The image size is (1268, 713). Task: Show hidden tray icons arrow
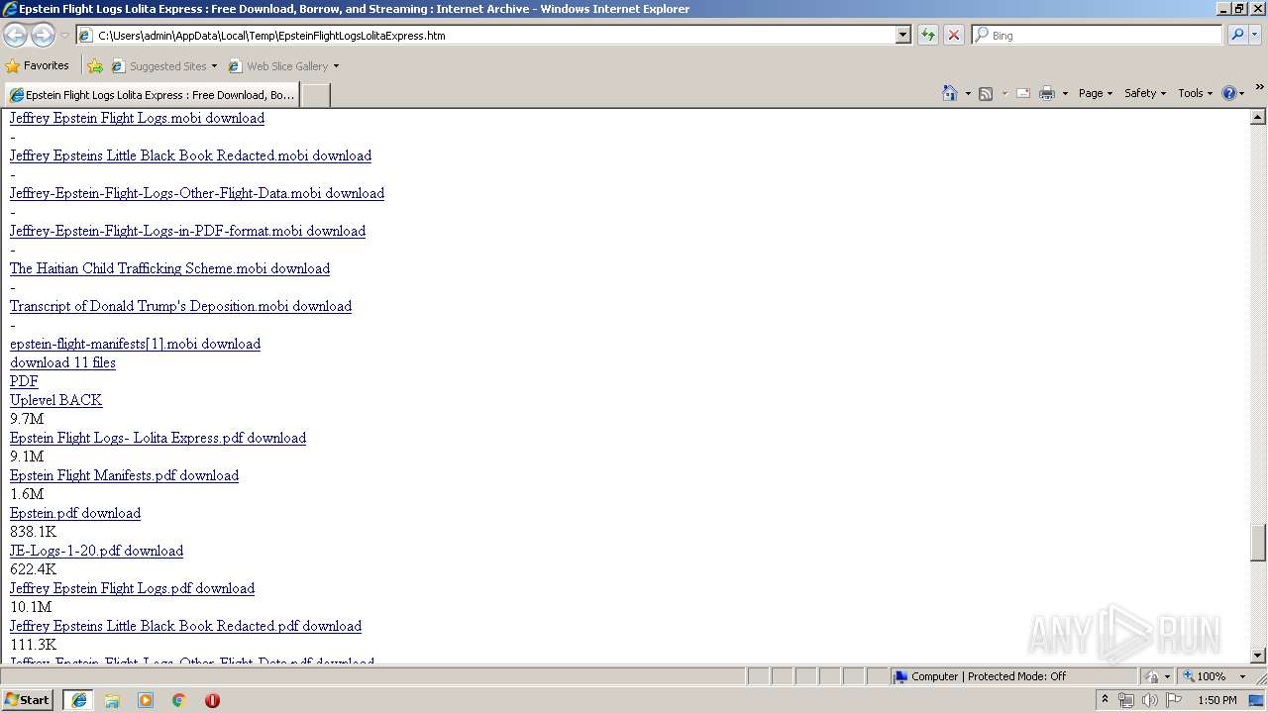(x=1105, y=699)
